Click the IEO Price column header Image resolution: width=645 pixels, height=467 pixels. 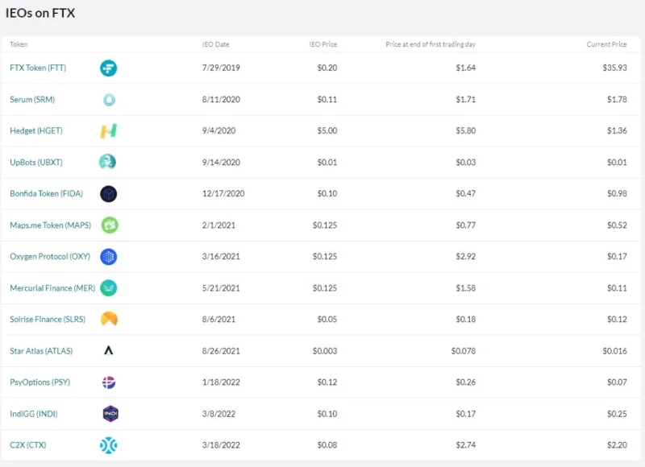323,44
